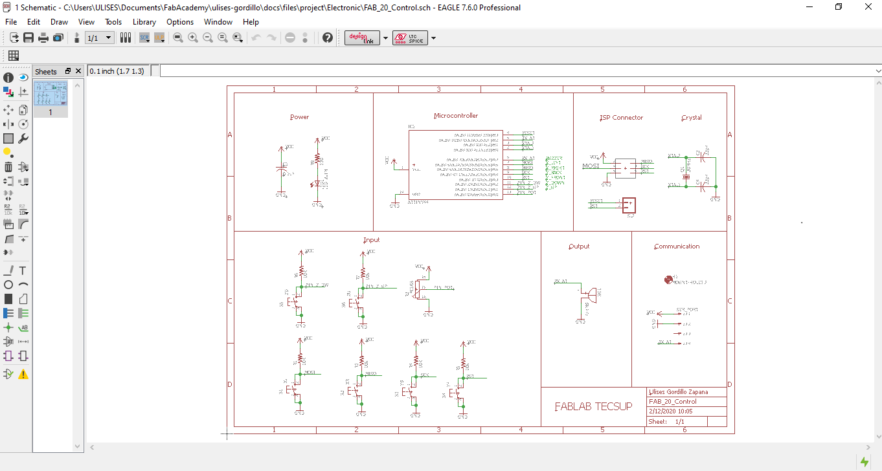Open the sheet selector 1/1 dropdown
The image size is (882, 471).
click(100, 38)
